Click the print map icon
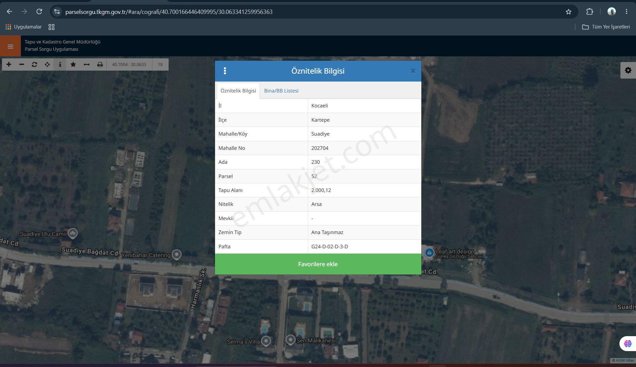The width and height of the screenshot is (636, 367). point(100,64)
